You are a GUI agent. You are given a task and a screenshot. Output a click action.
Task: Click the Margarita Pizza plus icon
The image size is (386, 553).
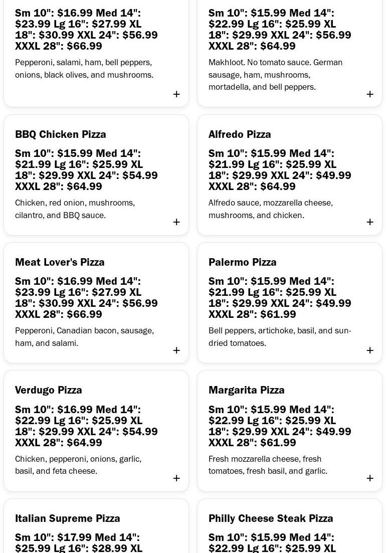370,478
